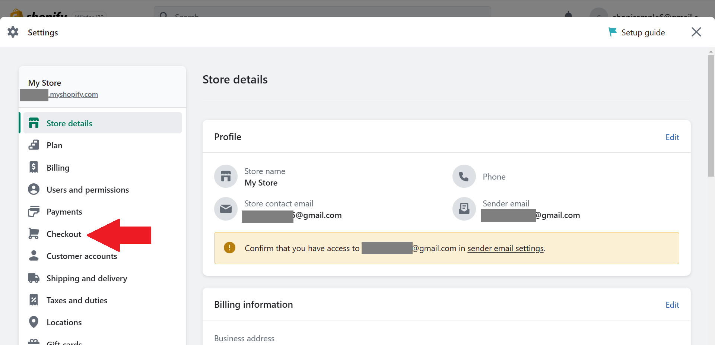Click the Payments card icon
The width and height of the screenshot is (715, 345).
[x=34, y=211]
